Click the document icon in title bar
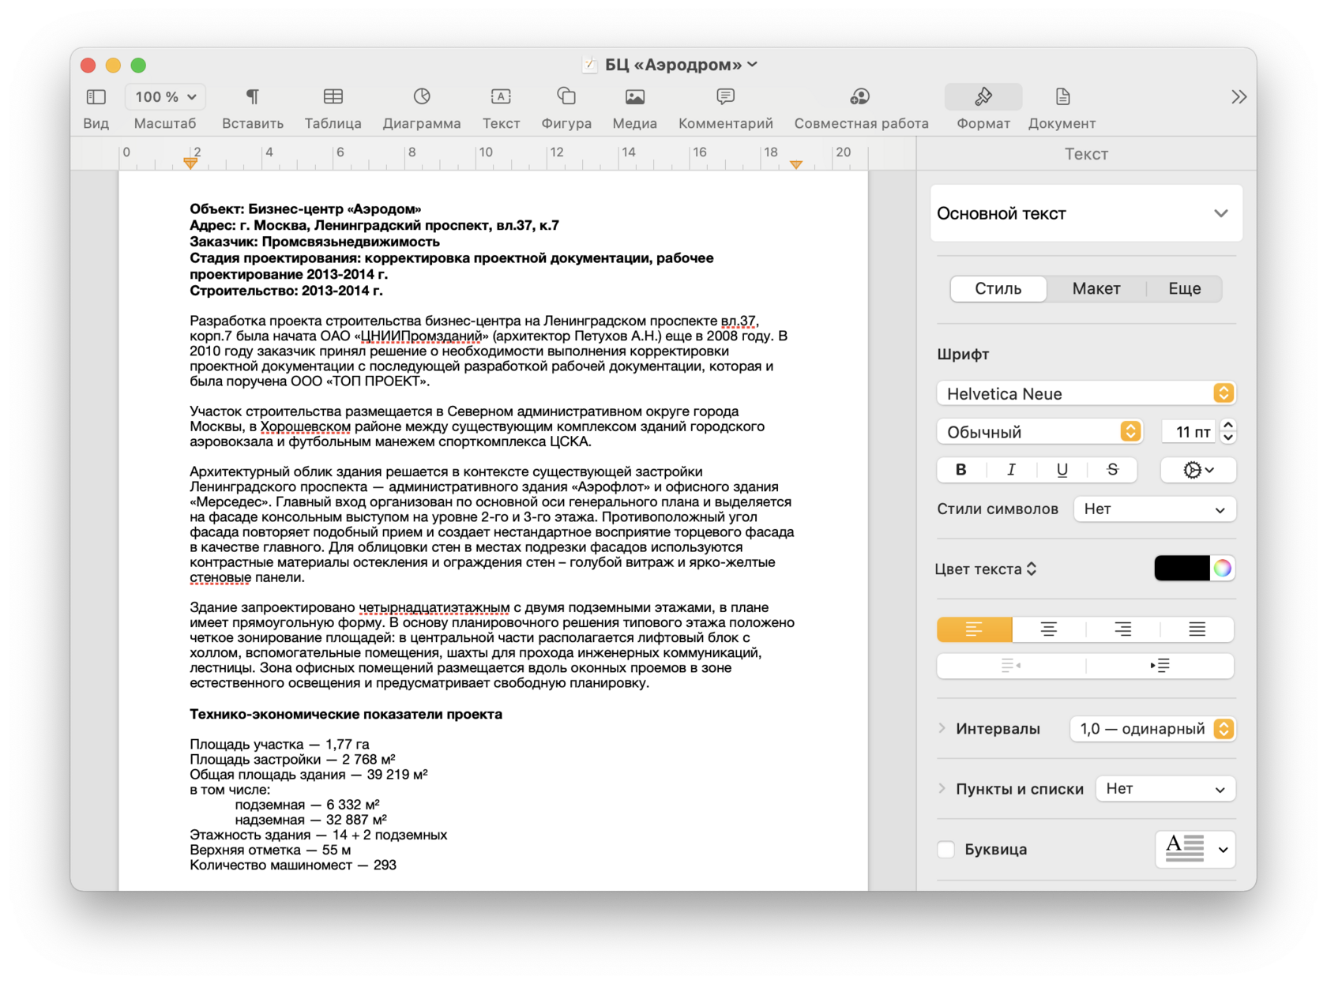The width and height of the screenshot is (1327, 984). [x=589, y=65]
